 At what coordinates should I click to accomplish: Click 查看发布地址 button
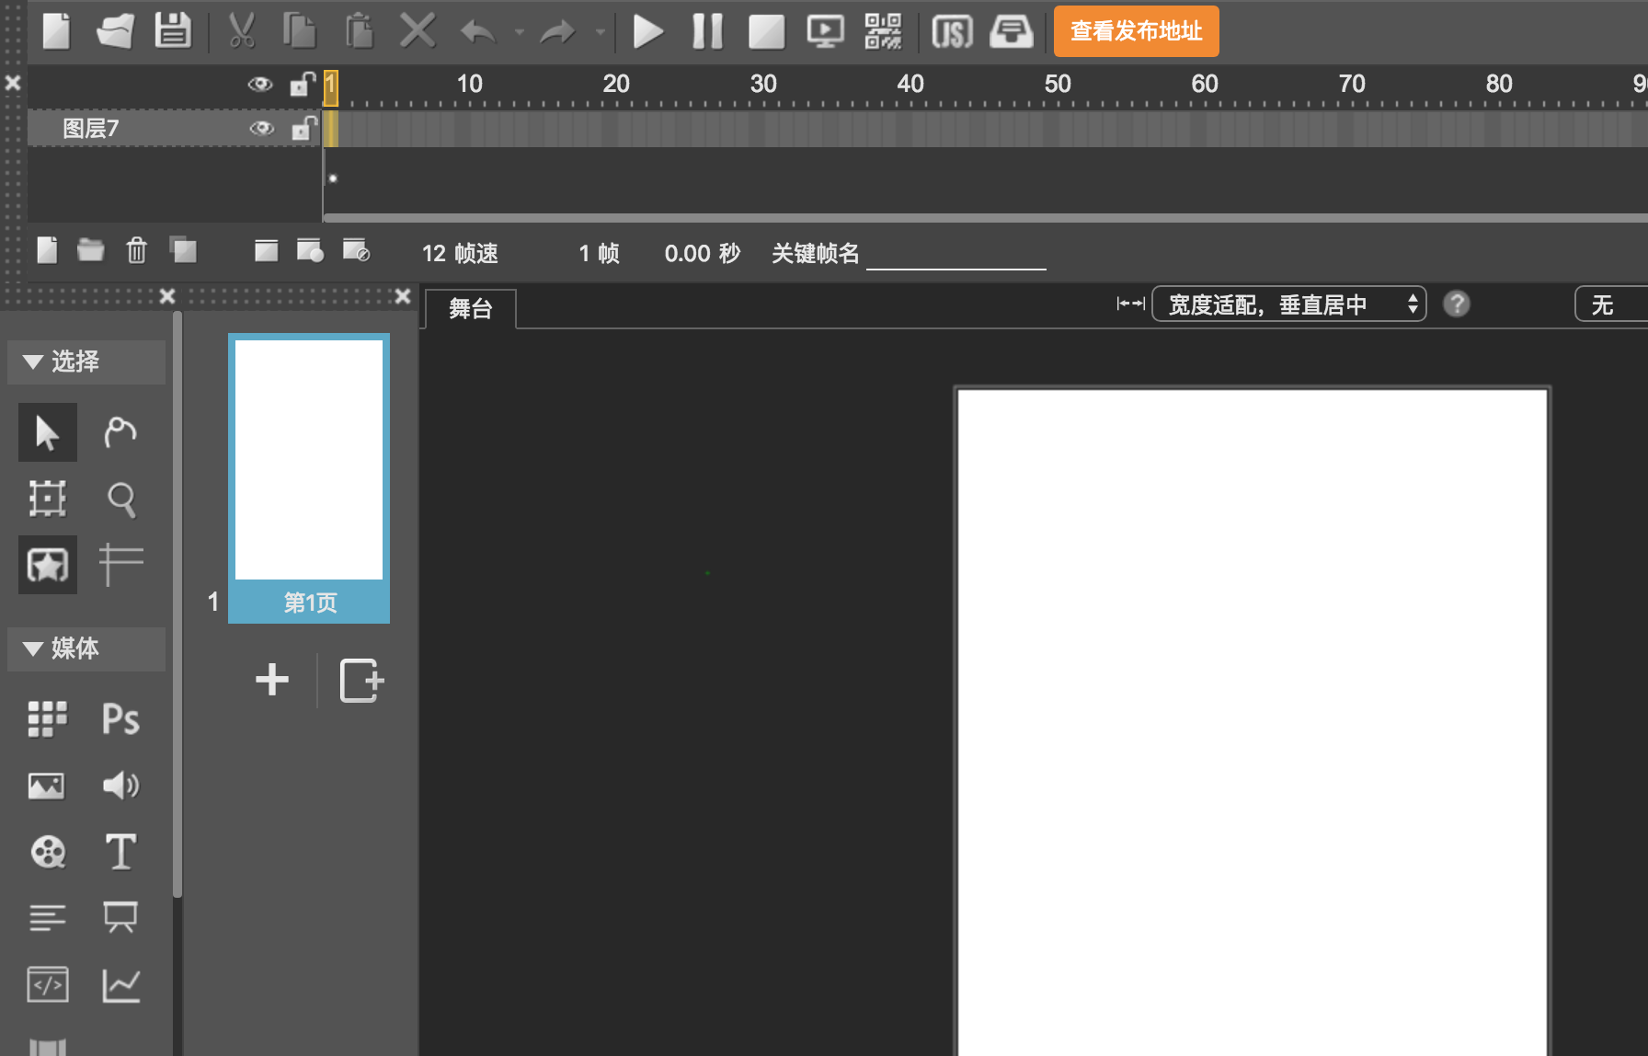1137,31
